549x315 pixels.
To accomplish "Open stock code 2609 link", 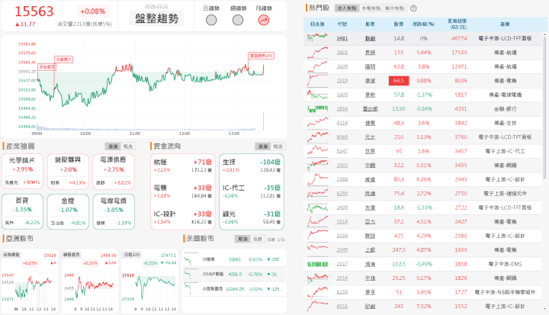I will 342,66.
